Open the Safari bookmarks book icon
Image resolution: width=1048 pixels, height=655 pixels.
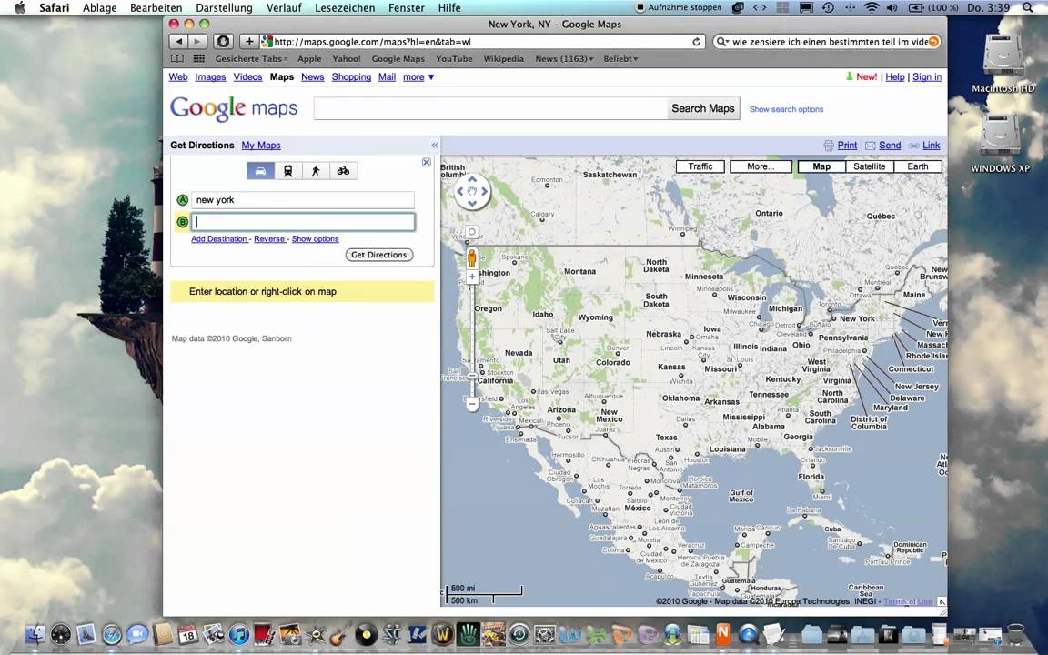click(177, 59)
